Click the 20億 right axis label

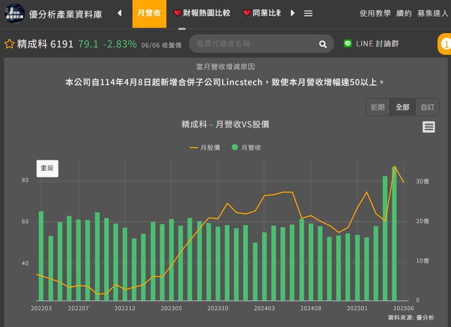(422, 221)
